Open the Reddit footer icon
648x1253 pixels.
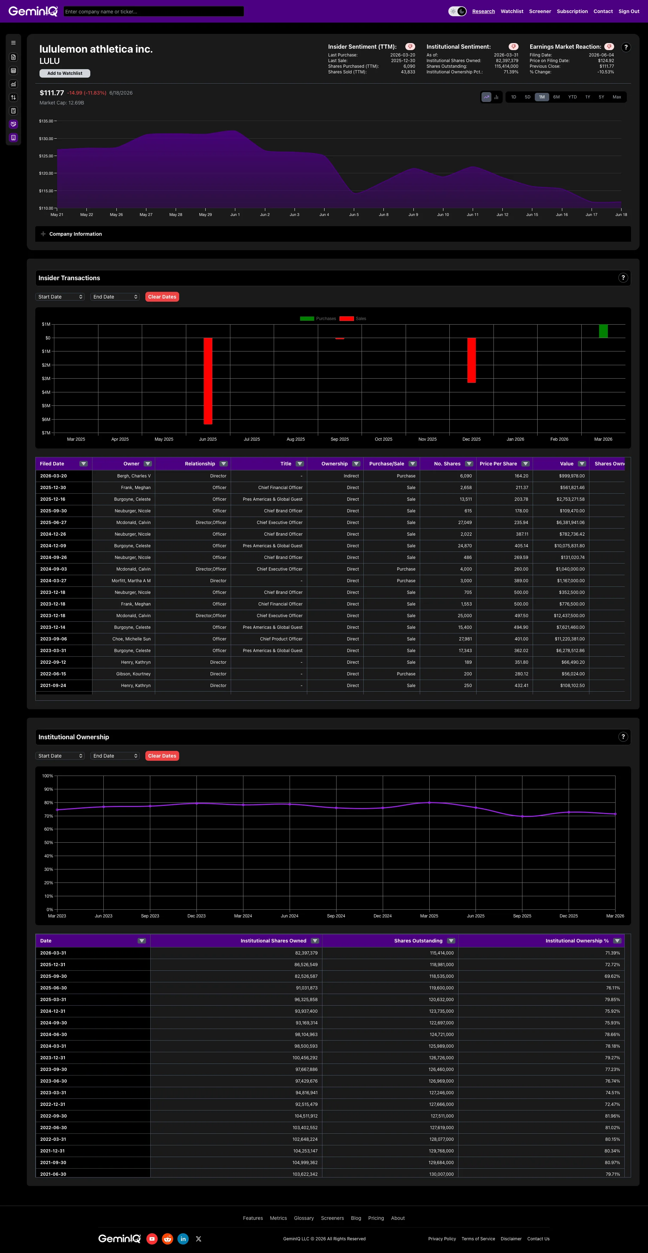pos(168,1239)
